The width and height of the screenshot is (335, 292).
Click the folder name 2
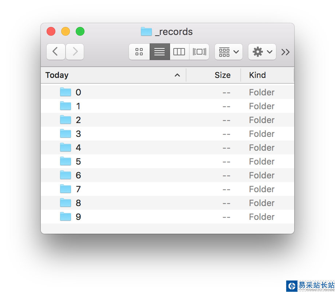coord(78,120)
